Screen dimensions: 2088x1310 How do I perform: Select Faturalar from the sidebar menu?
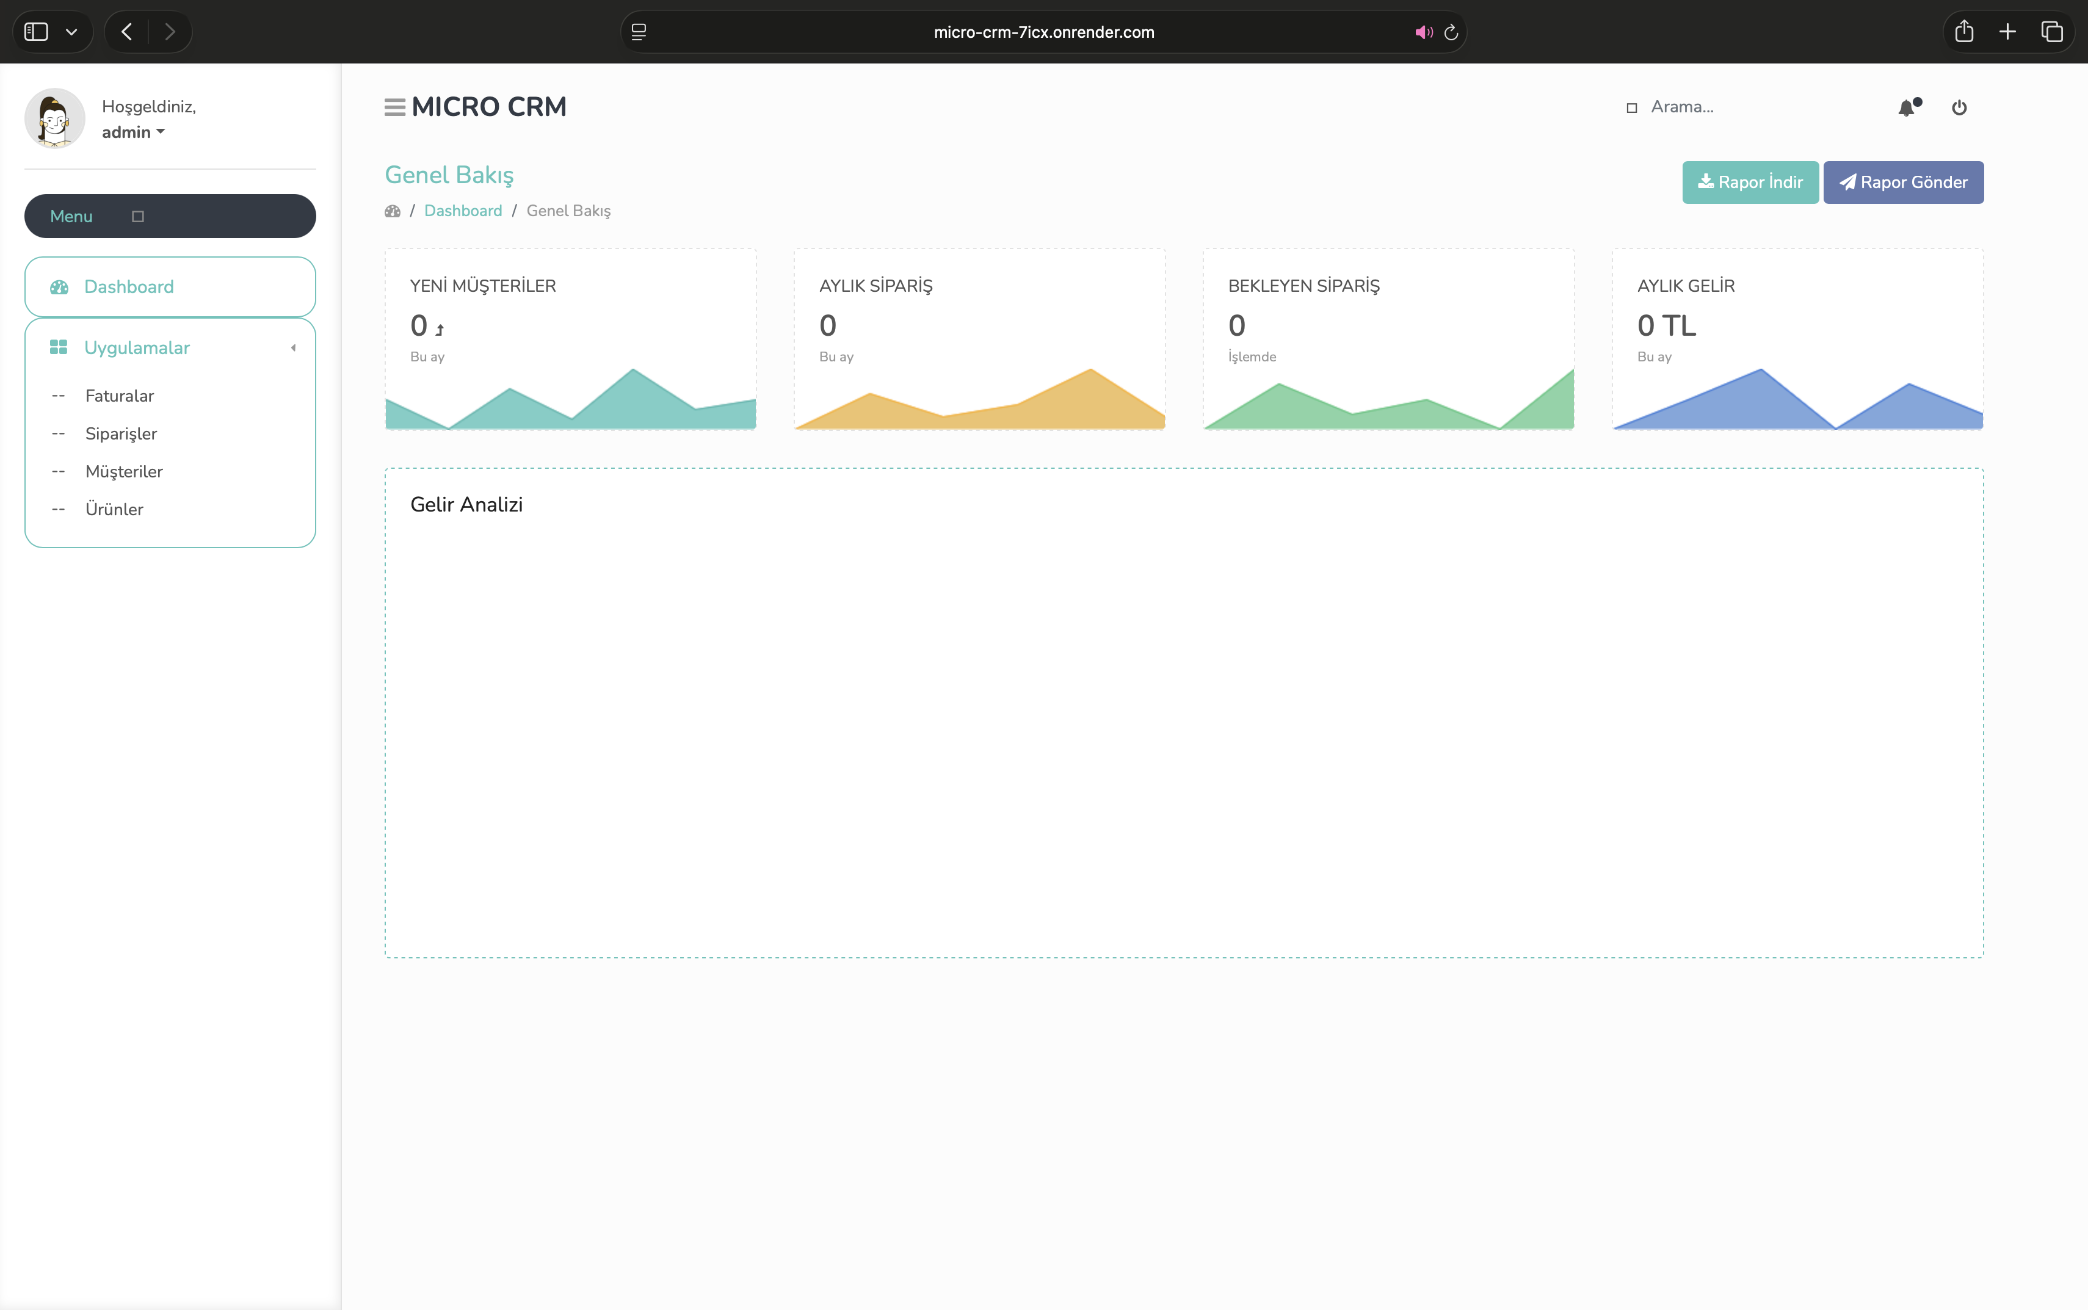coord(120,395)
